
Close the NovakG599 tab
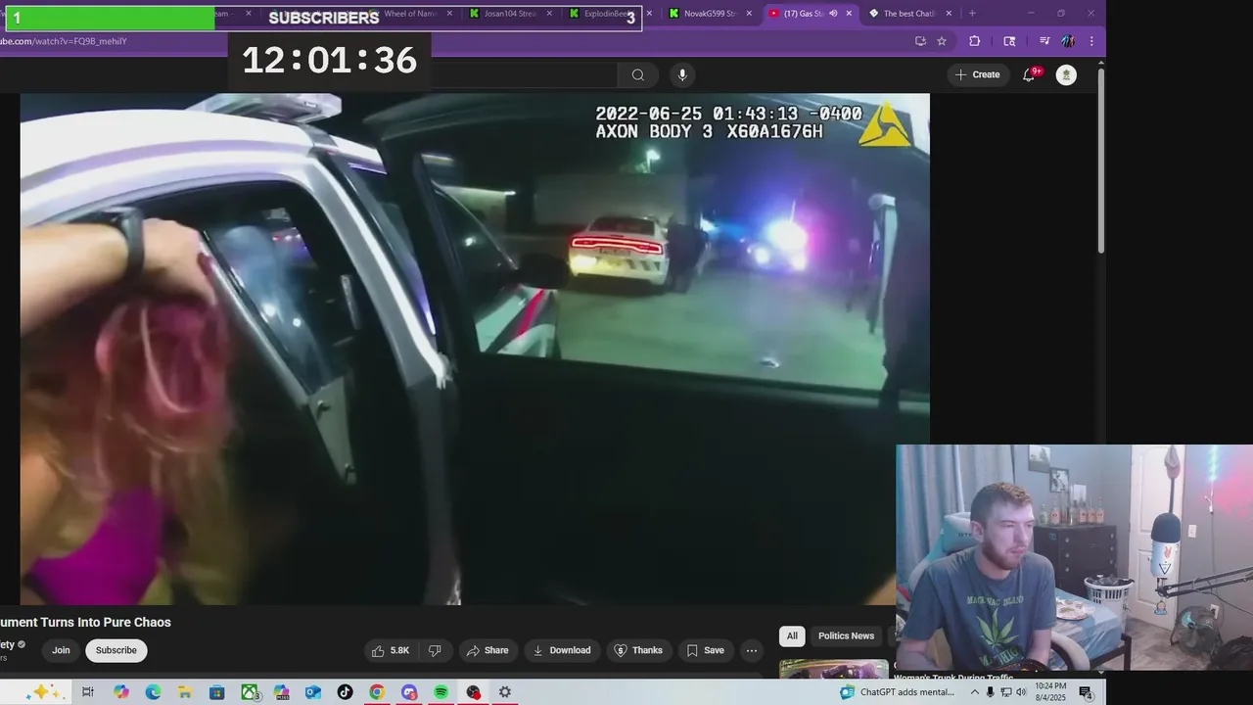coord(749,14)
